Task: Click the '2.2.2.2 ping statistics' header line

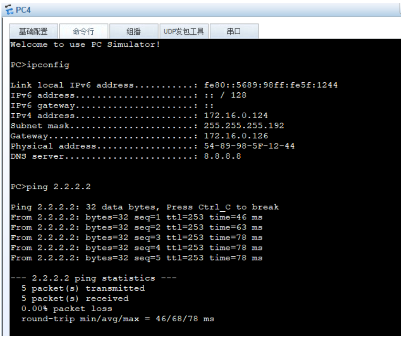Action: click(x=93, y=278)
